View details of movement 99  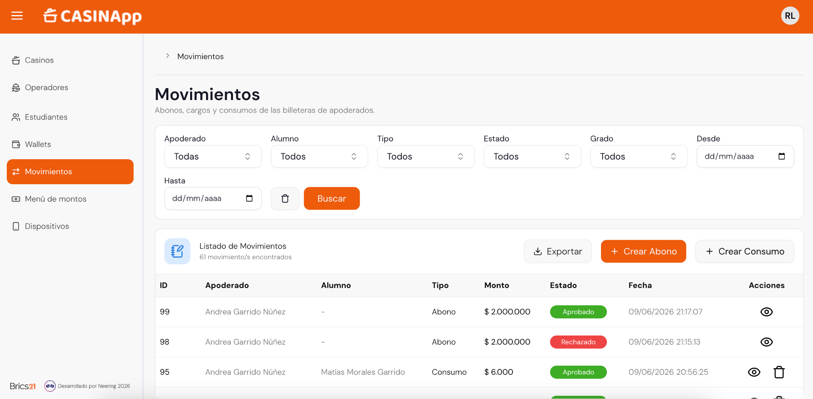point(767,312)
